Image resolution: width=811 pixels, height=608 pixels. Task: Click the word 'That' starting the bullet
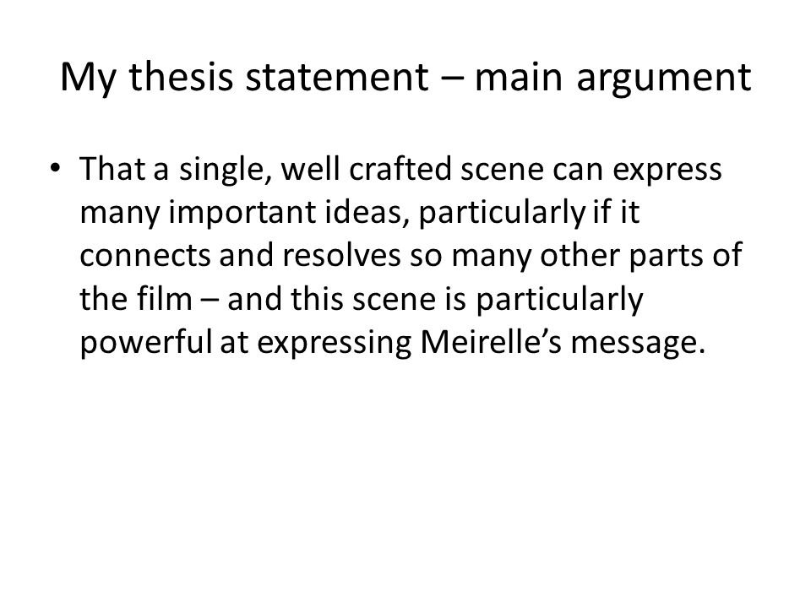click(x=112, y=169)
